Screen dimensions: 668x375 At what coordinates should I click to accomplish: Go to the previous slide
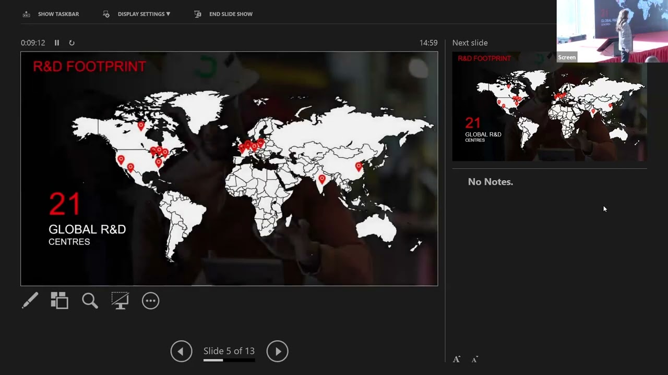tap(181, 351)
